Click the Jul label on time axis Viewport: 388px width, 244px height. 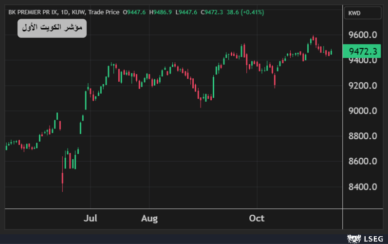coord(90,218)
